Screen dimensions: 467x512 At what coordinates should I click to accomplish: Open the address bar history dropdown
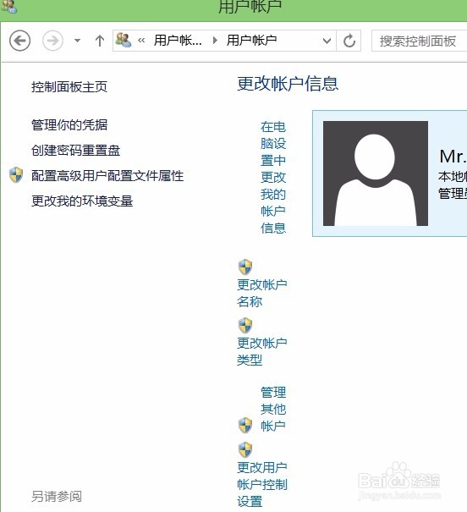point(327,41)
